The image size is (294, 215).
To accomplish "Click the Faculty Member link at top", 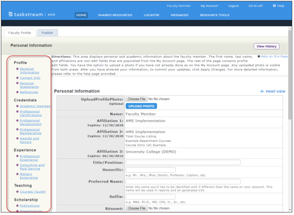I will pos(179,6).
